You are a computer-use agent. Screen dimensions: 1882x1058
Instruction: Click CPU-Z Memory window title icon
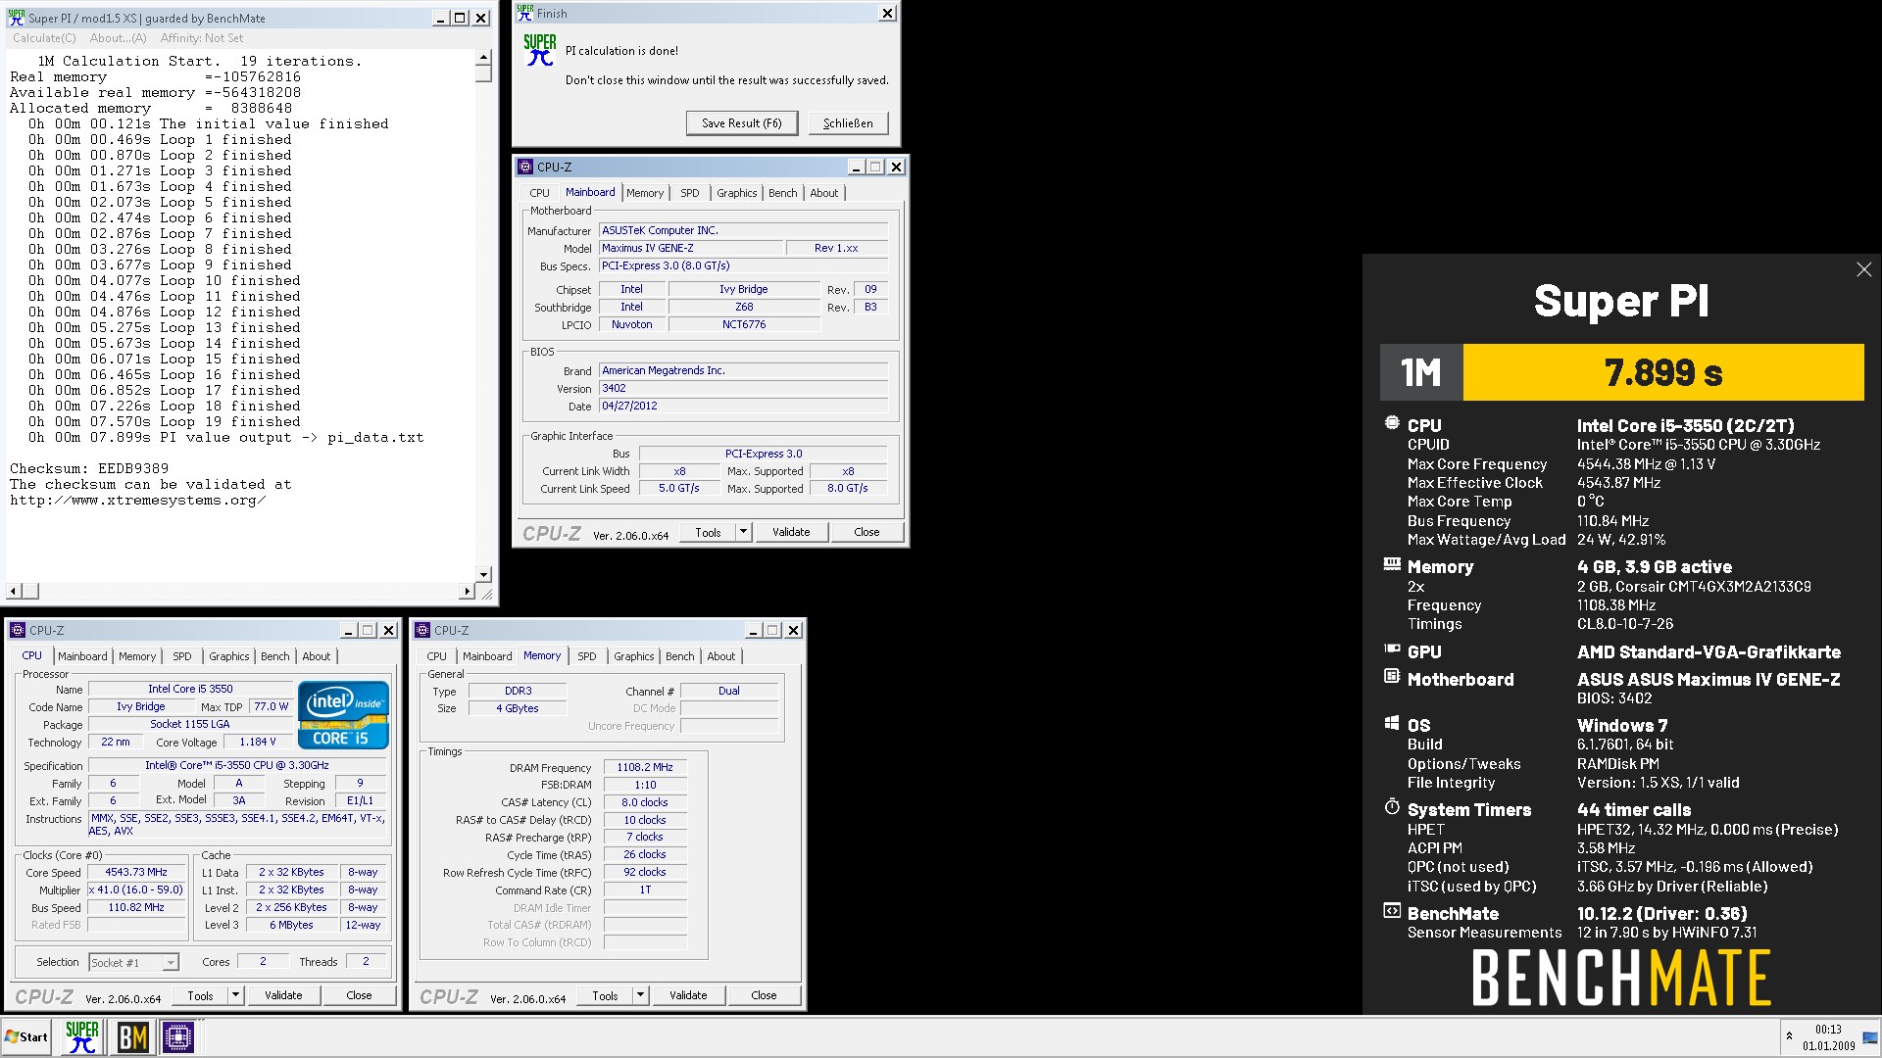[422, 630]
